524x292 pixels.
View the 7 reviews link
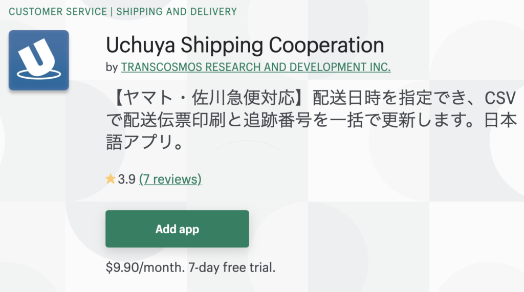click(x=170, y=179)
